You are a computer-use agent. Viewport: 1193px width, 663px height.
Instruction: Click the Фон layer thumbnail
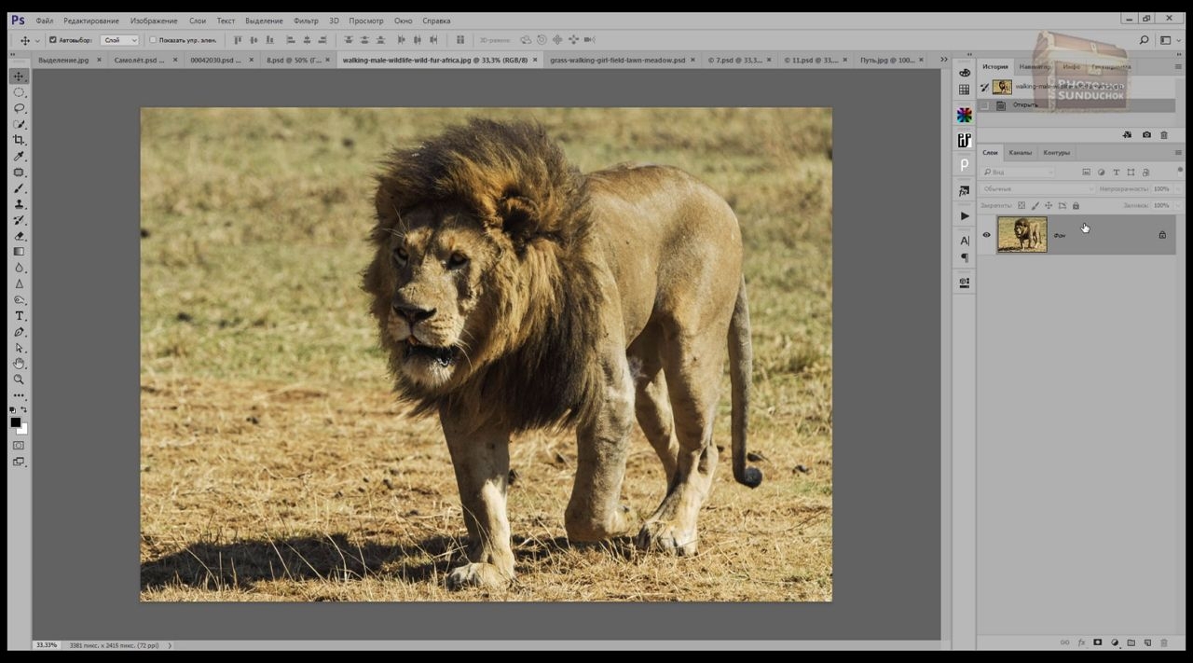[x=1022, y=235]
